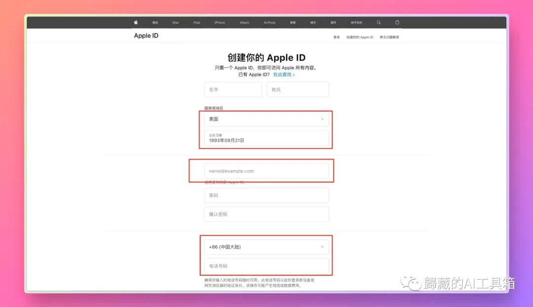Image resolution: width=533 pixels, height=307 pixels.
Task: Click the large 创建你的 Apple ID page heading
Action: click(266, 57)
